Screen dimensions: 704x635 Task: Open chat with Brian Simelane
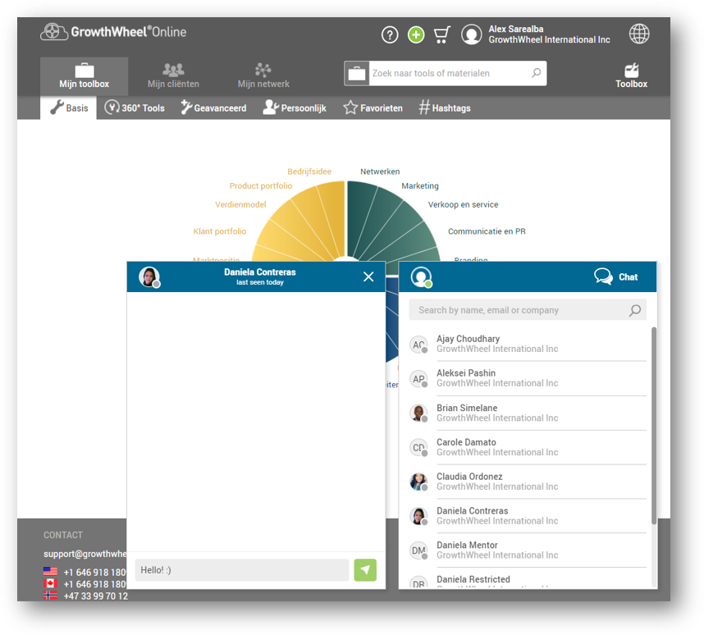click(528, 413)
